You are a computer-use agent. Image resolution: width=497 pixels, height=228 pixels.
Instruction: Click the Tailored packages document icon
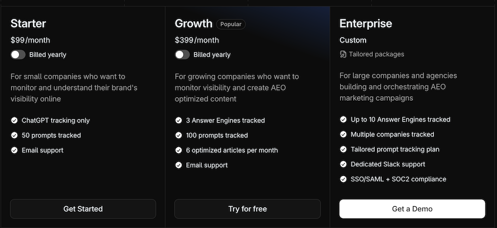tap(343, 54)
